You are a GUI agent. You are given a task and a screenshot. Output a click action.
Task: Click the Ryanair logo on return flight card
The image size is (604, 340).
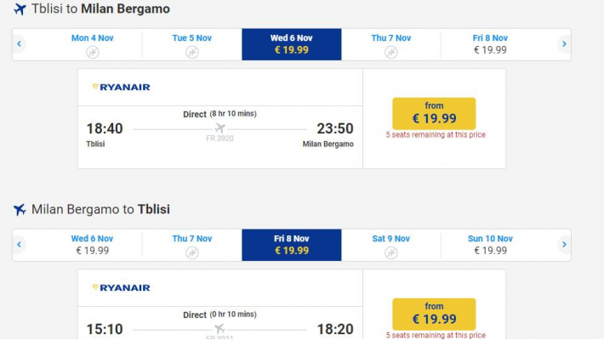click(121, 287)
